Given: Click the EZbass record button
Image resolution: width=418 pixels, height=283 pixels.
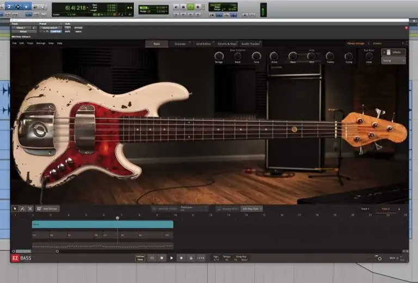Looking at the screenshot, I should coord(181,258).
